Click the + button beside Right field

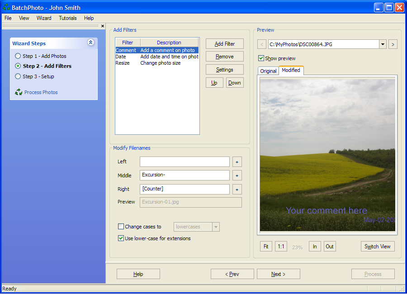237,190
